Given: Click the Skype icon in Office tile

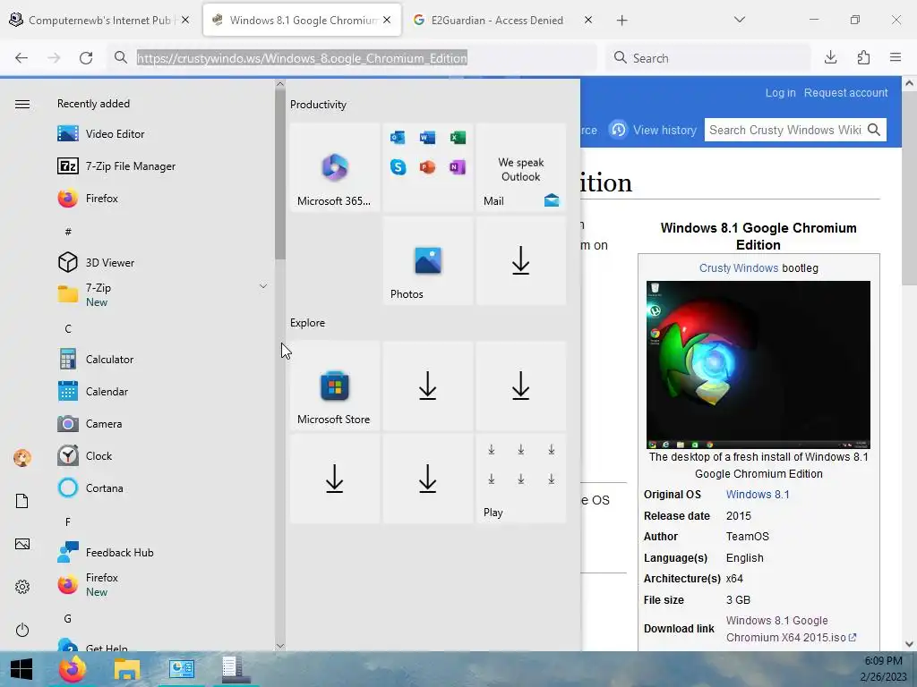Looking at the screenshot, I should [398, 167].
